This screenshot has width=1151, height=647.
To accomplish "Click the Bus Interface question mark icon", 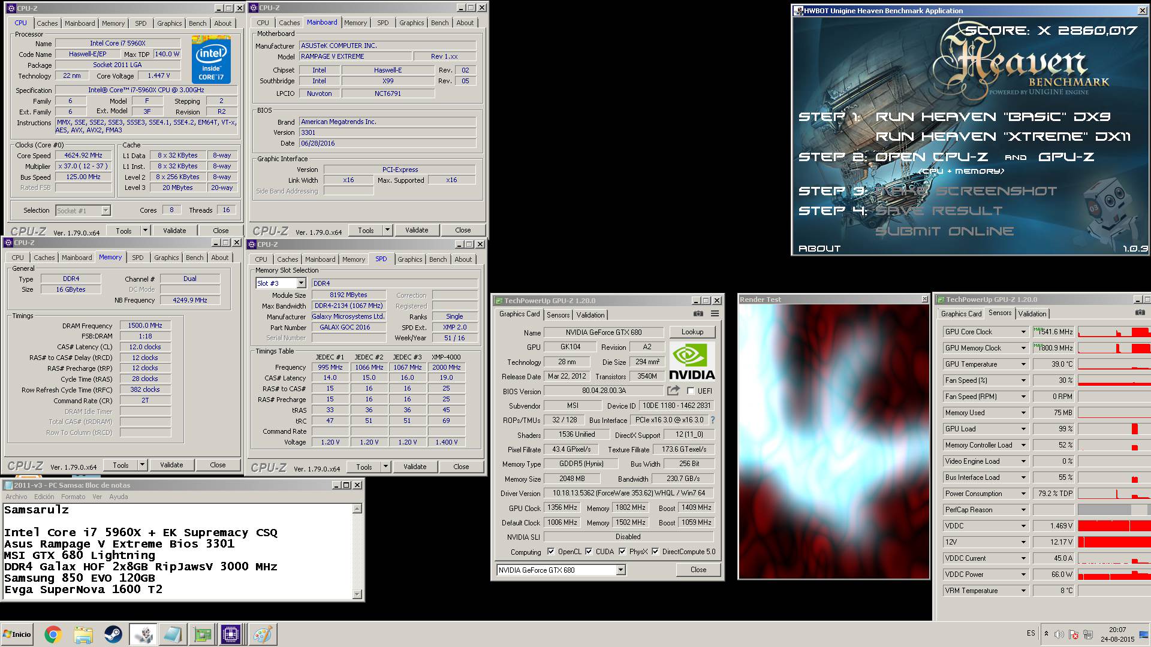I will pos(713,420).
